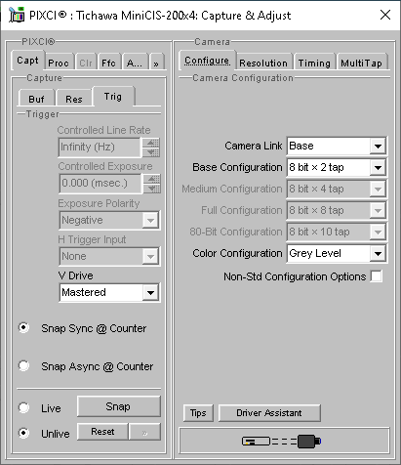
Task: Switch to the MultiTap tab
Action: click(x=361, y=63)
